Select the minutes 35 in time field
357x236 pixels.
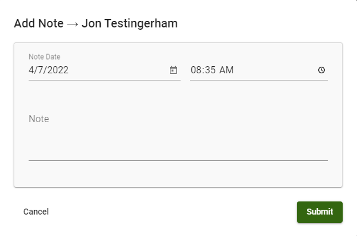pos(210,70)
